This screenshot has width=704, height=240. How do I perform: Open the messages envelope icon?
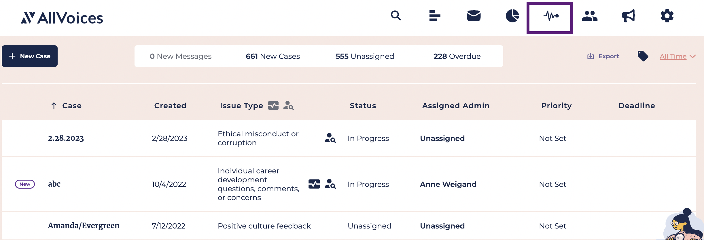474,16
